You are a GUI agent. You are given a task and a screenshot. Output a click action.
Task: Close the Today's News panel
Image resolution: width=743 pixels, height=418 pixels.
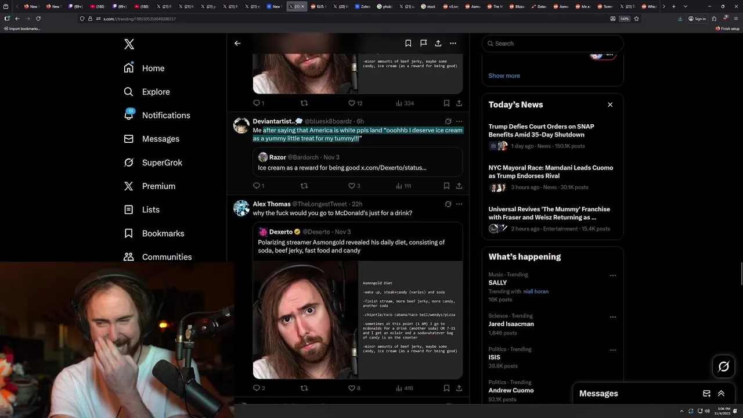[x=610, y=105]
